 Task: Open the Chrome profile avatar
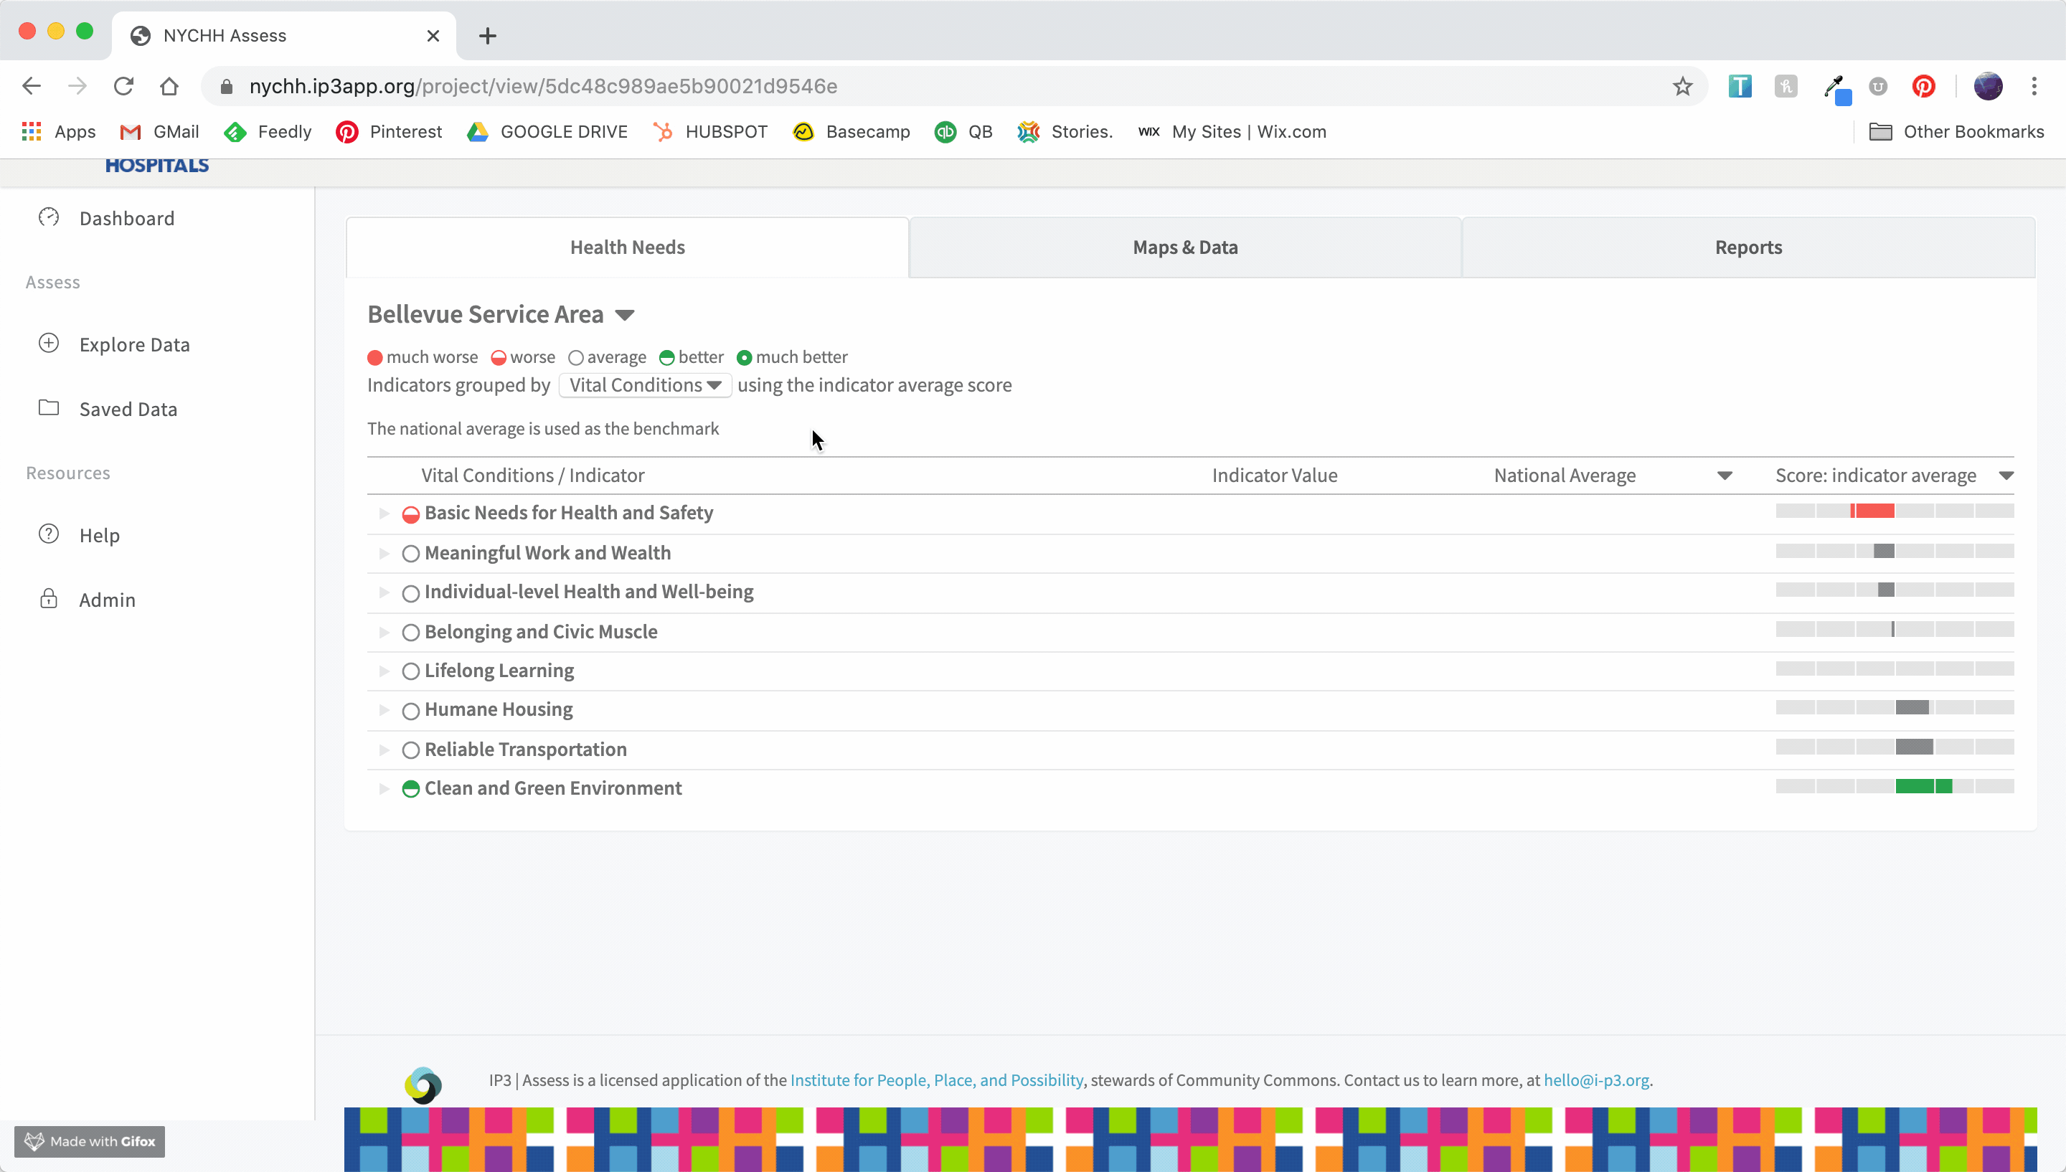(x=1988, y=86)
